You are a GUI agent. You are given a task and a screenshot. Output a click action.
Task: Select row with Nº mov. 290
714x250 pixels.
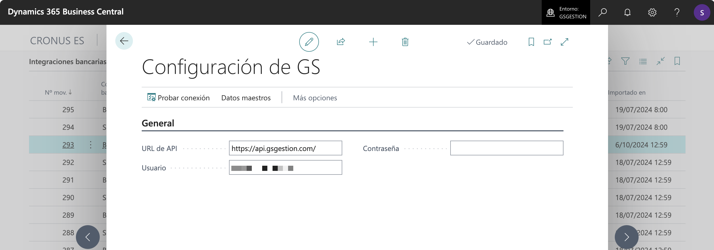[68, 198]
